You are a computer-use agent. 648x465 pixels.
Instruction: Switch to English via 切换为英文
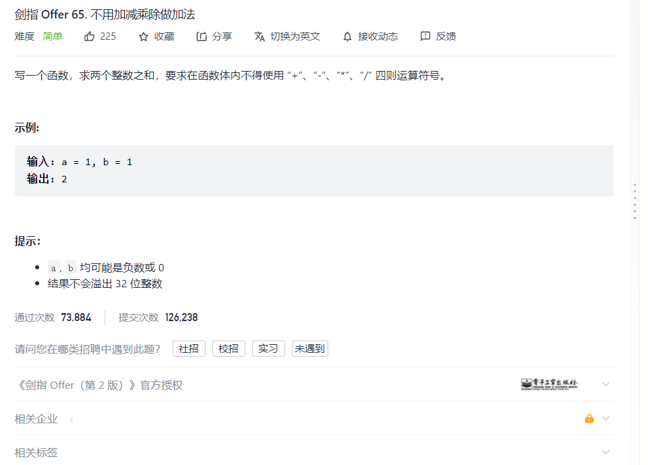click(295, 36)
